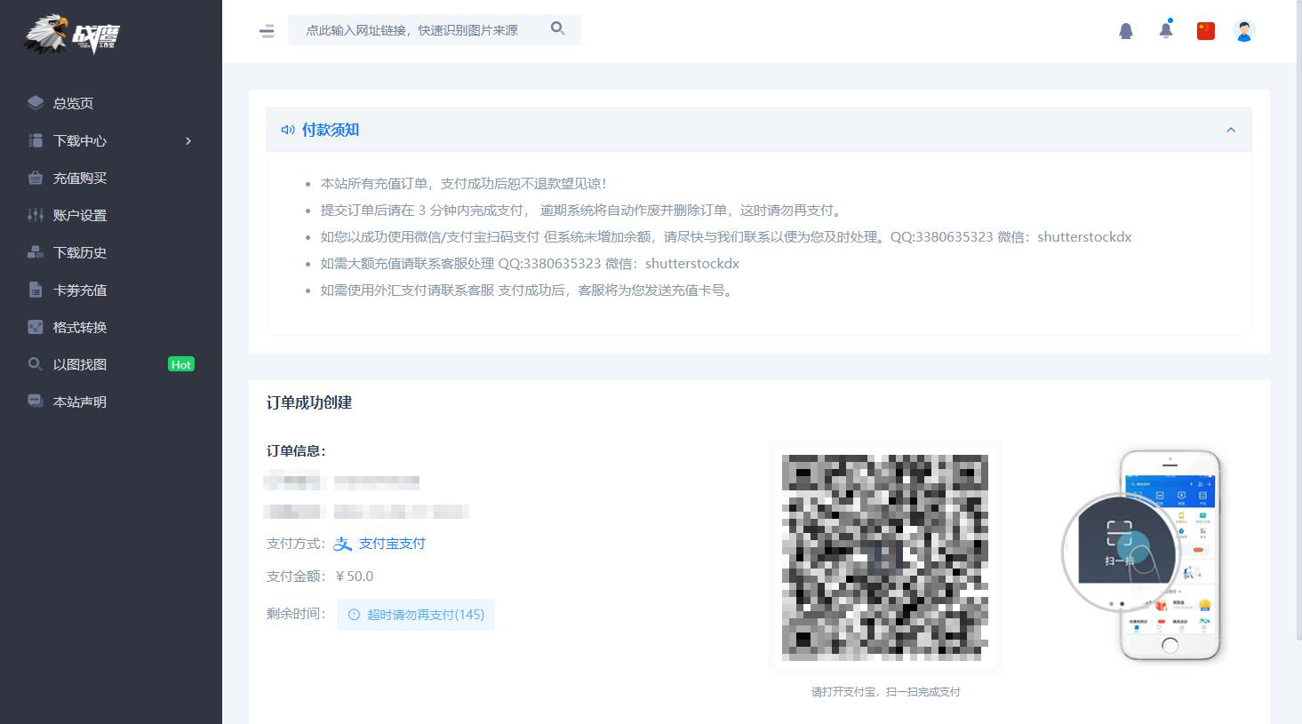Click the 请打开支付宝 scan instruction text

click(x=885, y=692)
